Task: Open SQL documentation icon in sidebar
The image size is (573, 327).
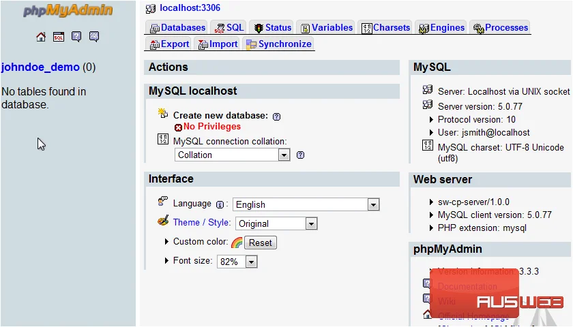Action: pos(94,37)
